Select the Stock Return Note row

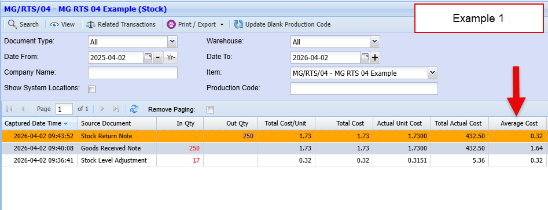click(x=274, y=136)
